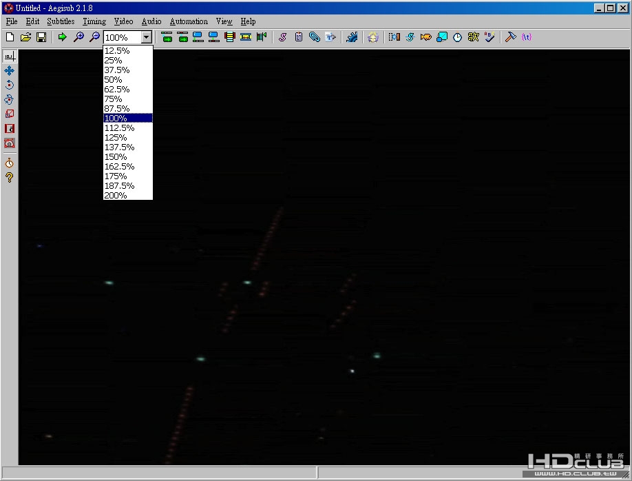Viewport: 632px width, 481px height.
Task: Open Options with the hammer icon
Action: (511, 37)
